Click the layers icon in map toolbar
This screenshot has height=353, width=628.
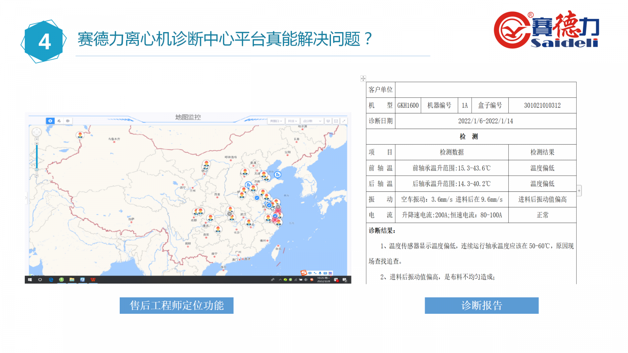pyautogui.click(x=328, y=121)
